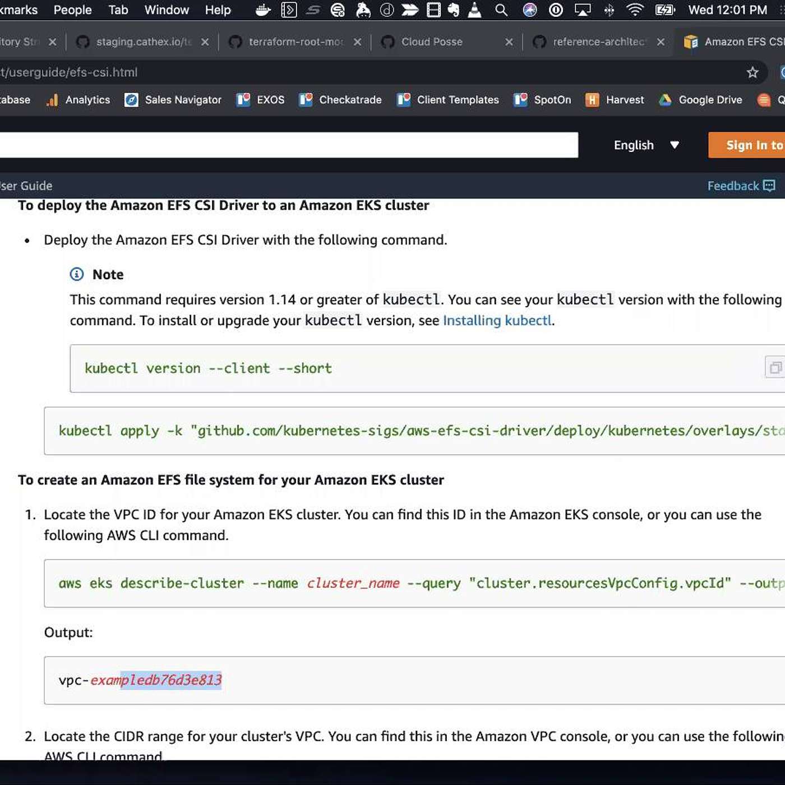
Task: Open the Evernote elephant menu bar icon
Action: point(454,10)
